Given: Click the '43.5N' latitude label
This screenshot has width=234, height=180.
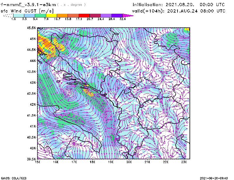Looking at the screenshot, I should (x=32, y=72).
